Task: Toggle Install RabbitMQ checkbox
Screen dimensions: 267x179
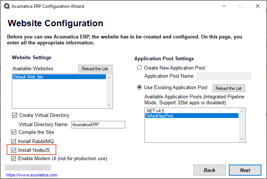Action: point(14,141)
